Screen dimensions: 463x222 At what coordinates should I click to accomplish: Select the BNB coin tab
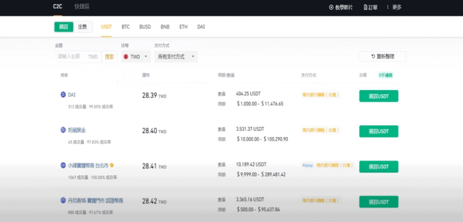[165, 27]
